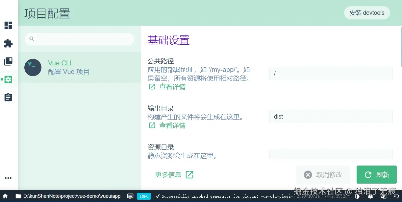Image resolution: width=402 pixels, height=202 pixels.
Task: Click the 安装 devtools button
Action: click(367, 13)
